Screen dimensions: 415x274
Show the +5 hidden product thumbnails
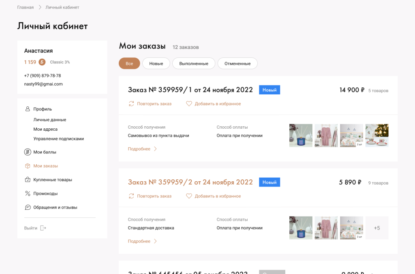coord(376,228)
